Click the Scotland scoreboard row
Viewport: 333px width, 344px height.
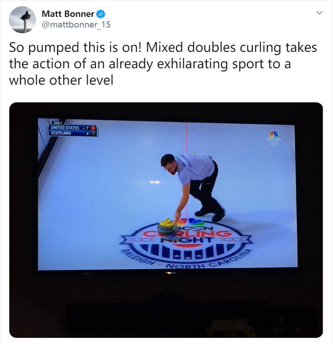click(x=72, y=133)
